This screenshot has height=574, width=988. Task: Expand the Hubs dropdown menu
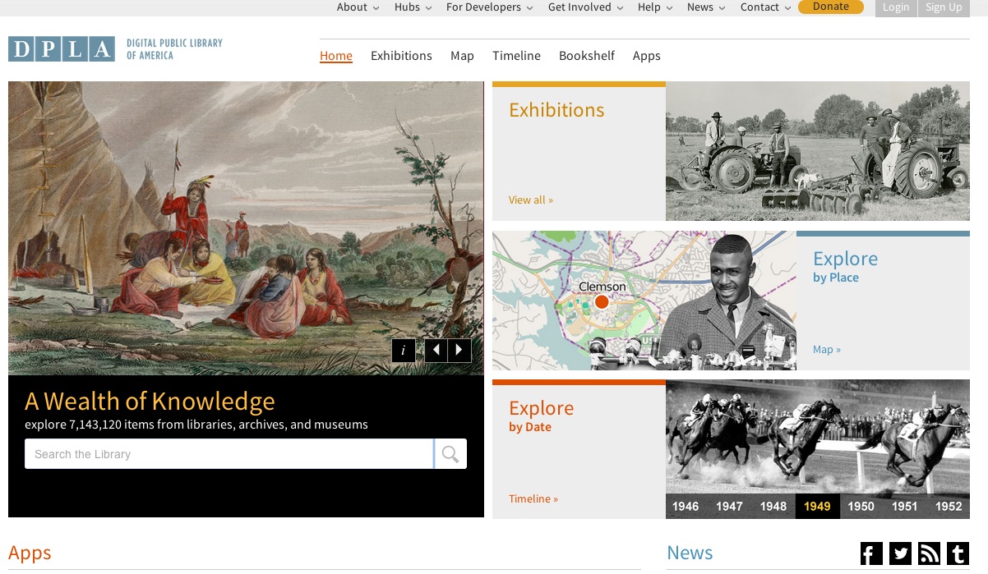pyautogui.click(x=413, y=7)
